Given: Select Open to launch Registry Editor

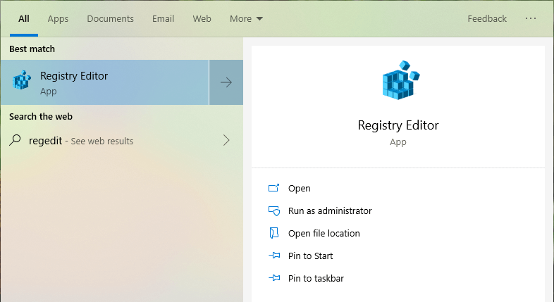Looking at the screenshot, I should point(300,189).
